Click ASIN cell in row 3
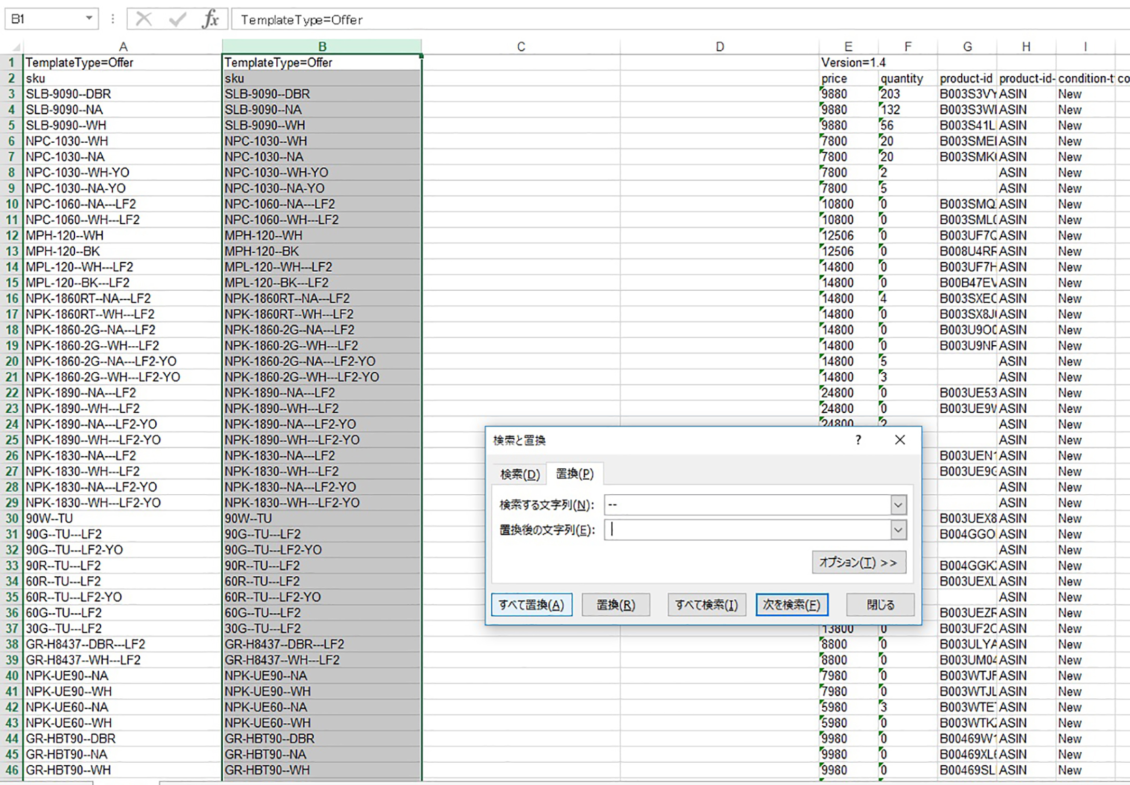Image resolution: width=1130 pixels, height=785 pixels. tap(1026, 94)
